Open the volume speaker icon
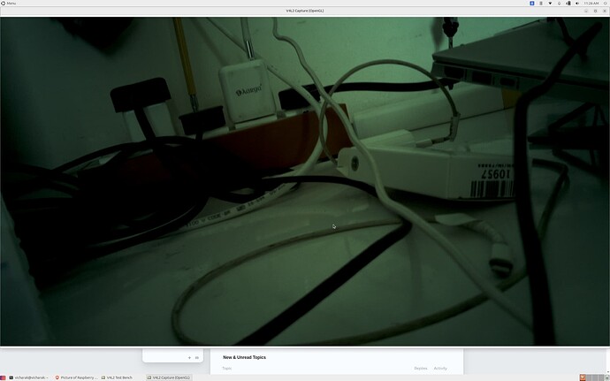The width and height of the screenshot is (610, 381). click(577, 4)
